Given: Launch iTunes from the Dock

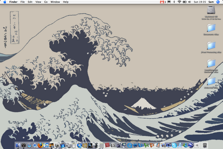Looking at the screenshot, I should [46, 145].
